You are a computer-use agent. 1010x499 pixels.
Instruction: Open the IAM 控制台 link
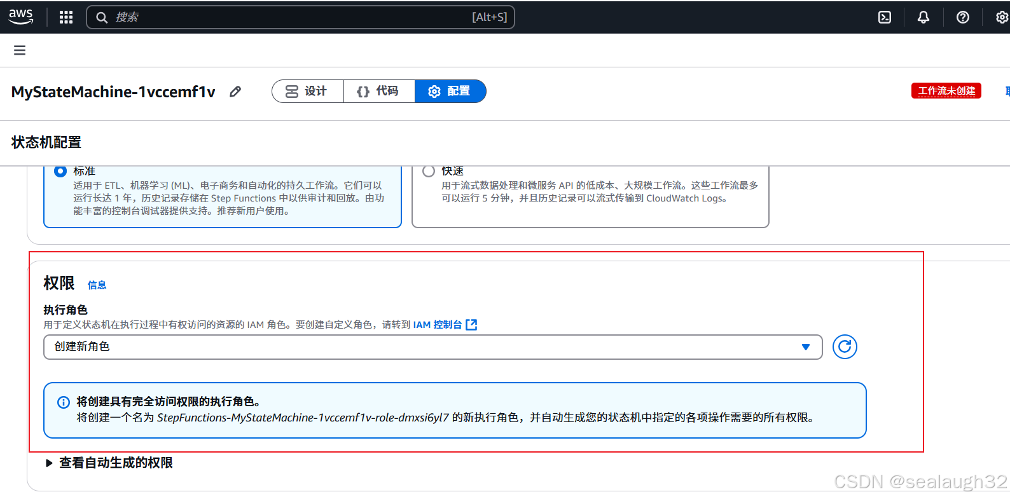tap(445, 325)
